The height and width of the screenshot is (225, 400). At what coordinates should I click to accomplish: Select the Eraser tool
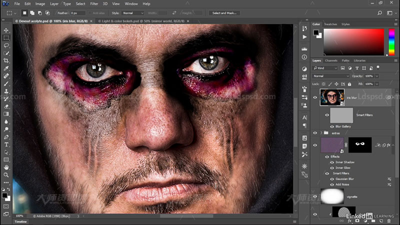pos(6,106)
